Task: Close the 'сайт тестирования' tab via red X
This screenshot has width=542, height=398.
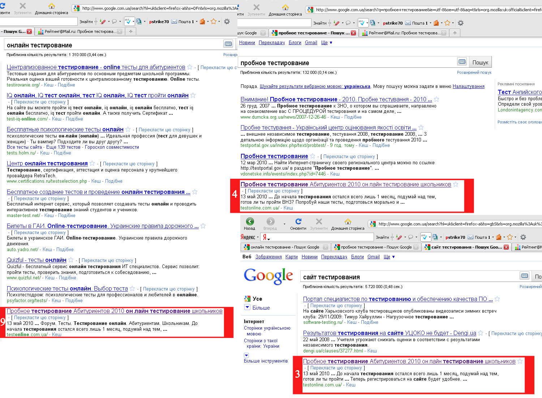Action: pos(506,247)
